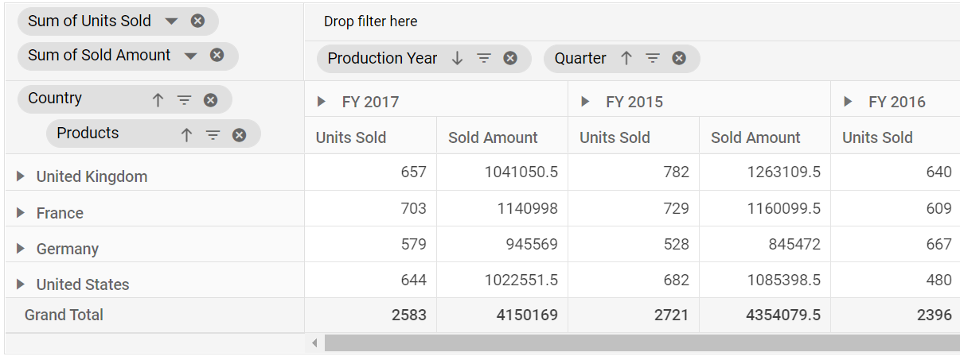Select cell value 845472
This screenshot has height=356, width=960.
point(765,244)
